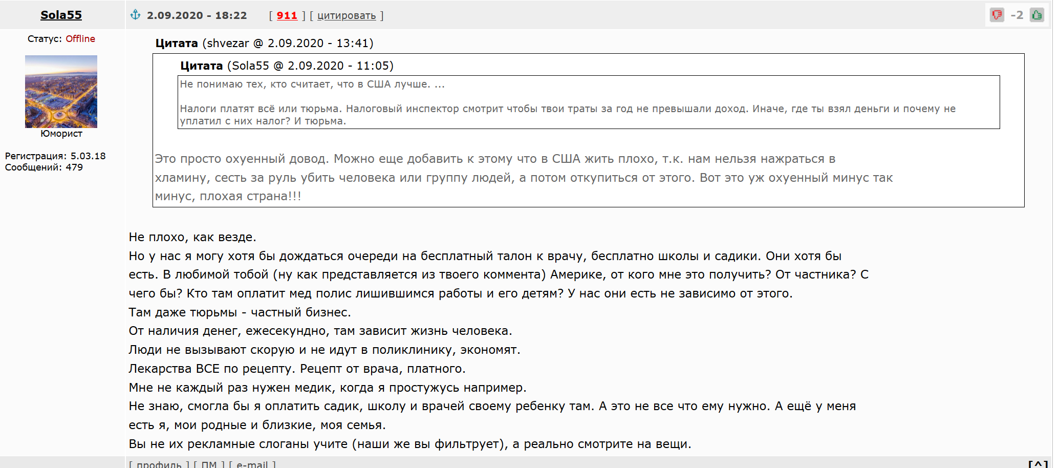Click the post rating value -2
Image resolution: width=1059 pixels, height=468 pixels.
1017,15
